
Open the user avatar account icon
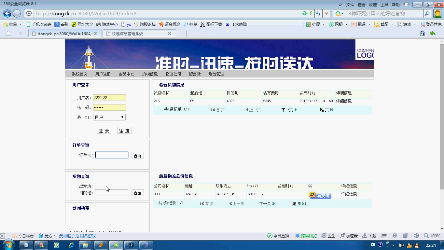click(438, 13)
